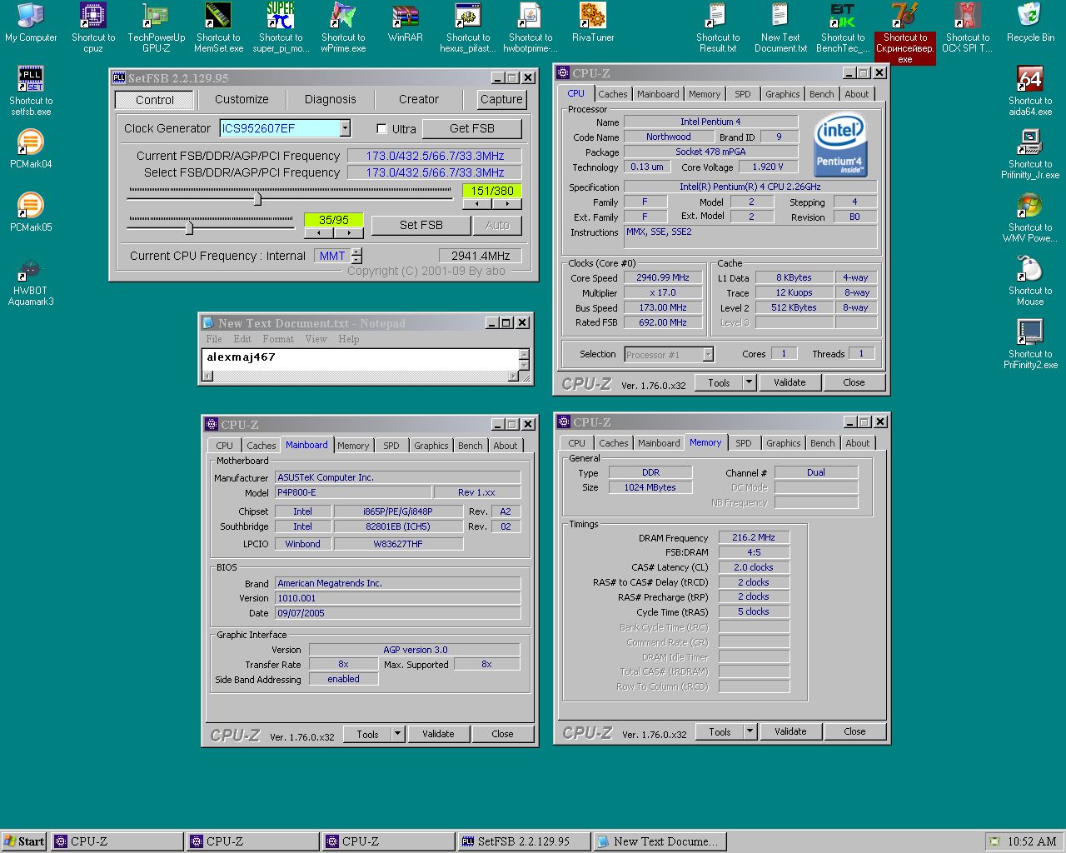The image size is (1066, 853).
Task: Open the Creator tab in SetFSB
Action: point(418,99)
